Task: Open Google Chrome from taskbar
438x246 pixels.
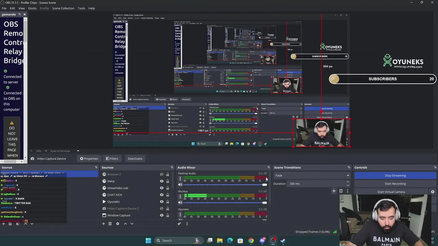Action: [251, 241]
